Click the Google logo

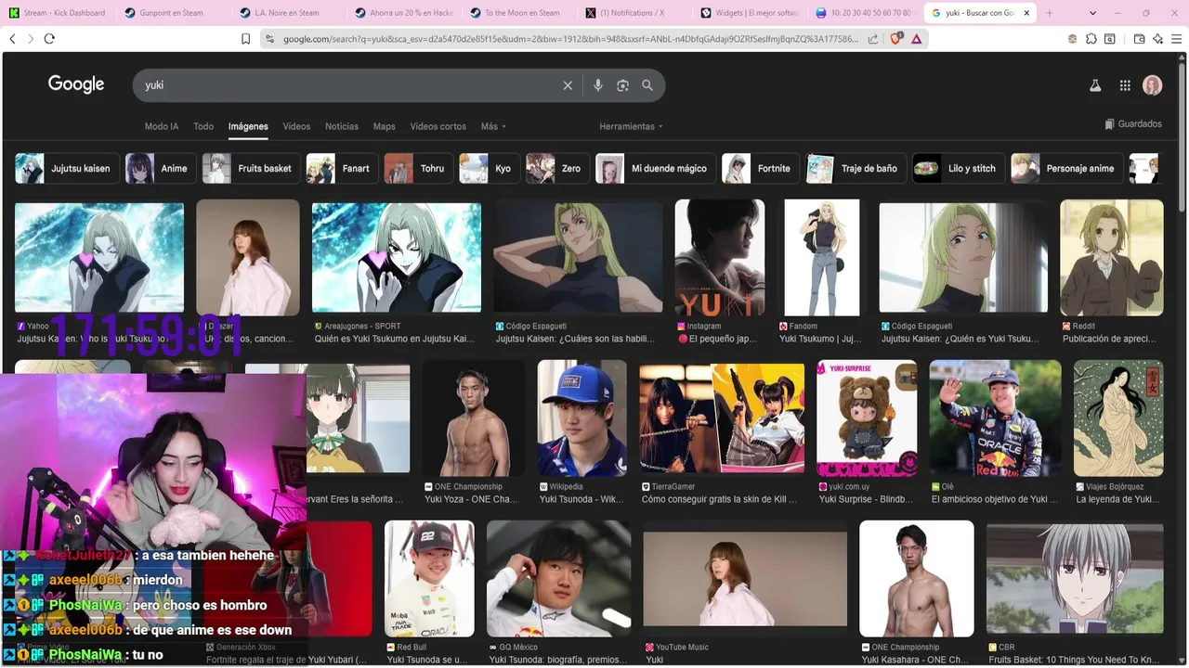76,84
